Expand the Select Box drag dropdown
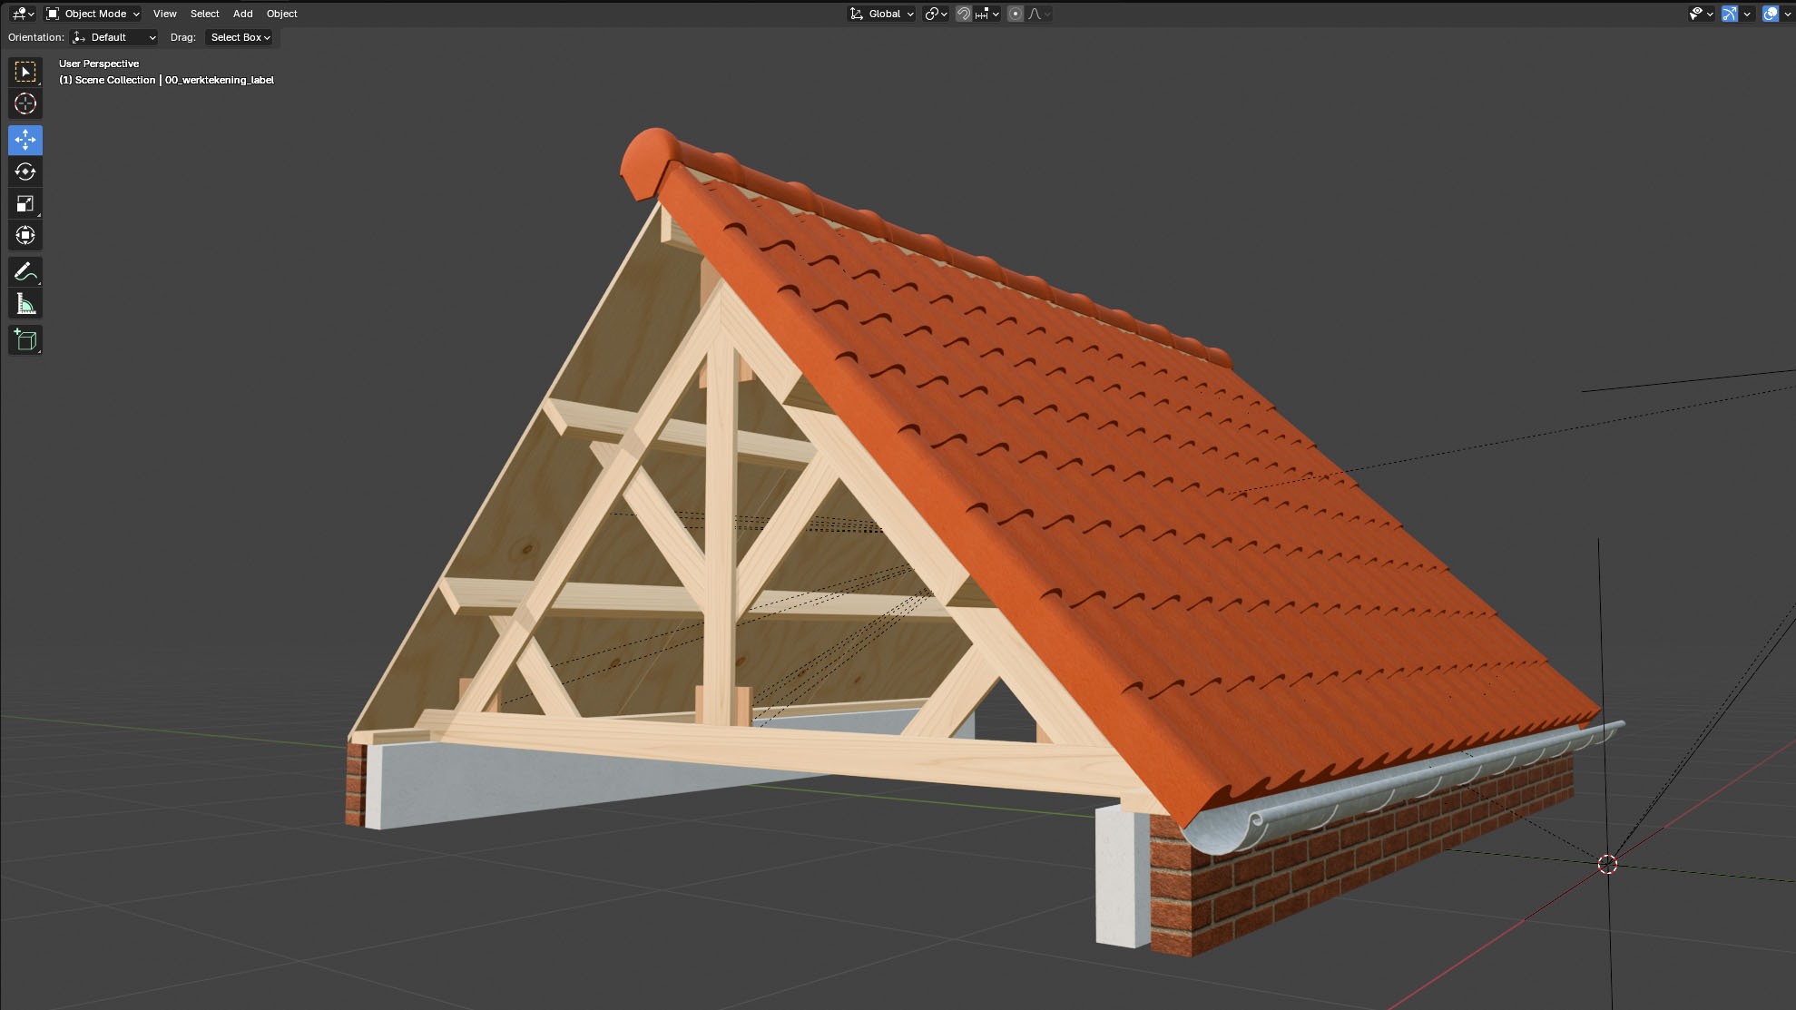 (x=240, y=37)
